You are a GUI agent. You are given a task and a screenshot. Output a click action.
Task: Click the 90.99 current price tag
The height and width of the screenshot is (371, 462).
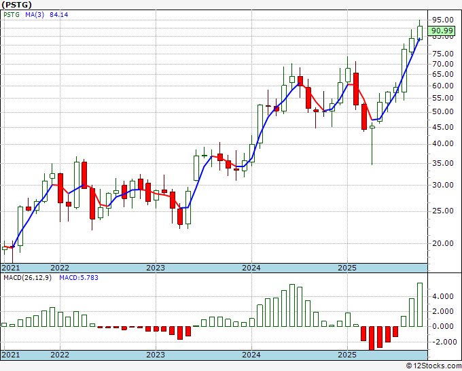pos(442,31)
